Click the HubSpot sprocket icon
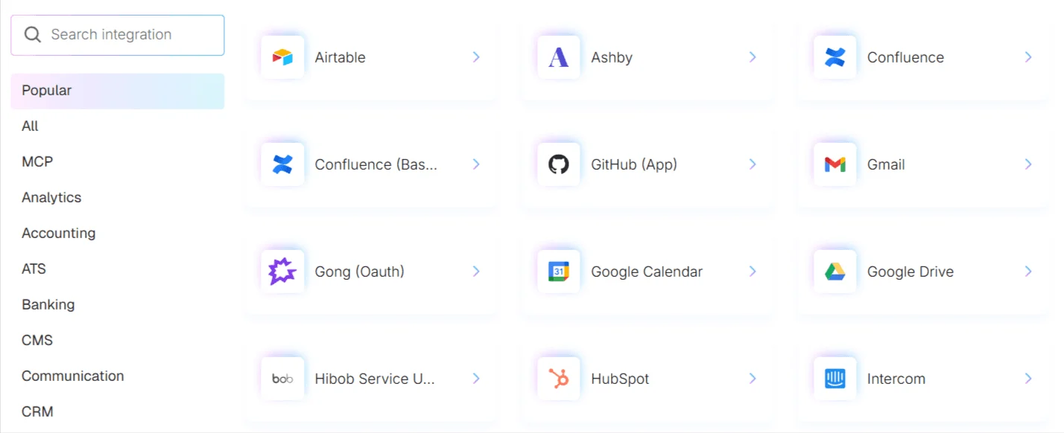The width and height of the screenshot is (1064, 433). pyautogui.click(x=559, y=379)
